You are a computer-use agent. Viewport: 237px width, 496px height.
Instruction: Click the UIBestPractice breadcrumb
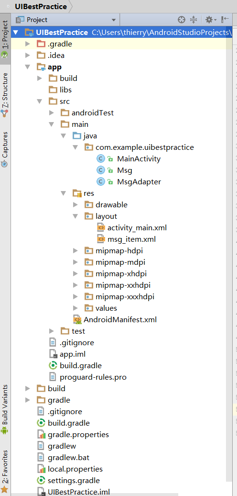[x=41, y=6]
